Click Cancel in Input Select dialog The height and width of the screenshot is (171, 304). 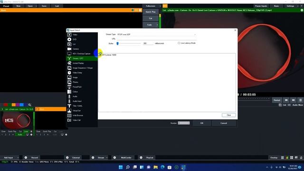tap(224, 123)
